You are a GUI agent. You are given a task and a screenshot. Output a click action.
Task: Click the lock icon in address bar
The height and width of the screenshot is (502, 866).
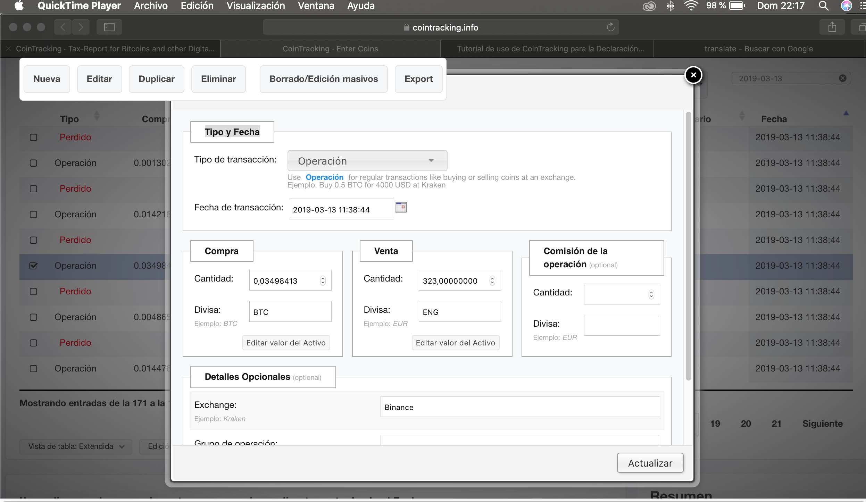(x=406, y=27)
